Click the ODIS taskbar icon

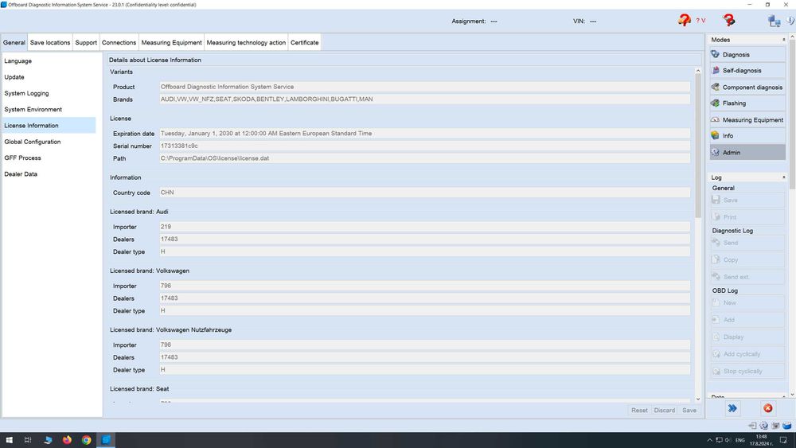point(106,440)
